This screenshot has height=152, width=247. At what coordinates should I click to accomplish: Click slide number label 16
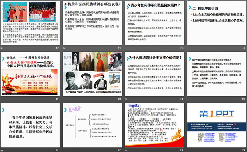click(x=244, y=48)
